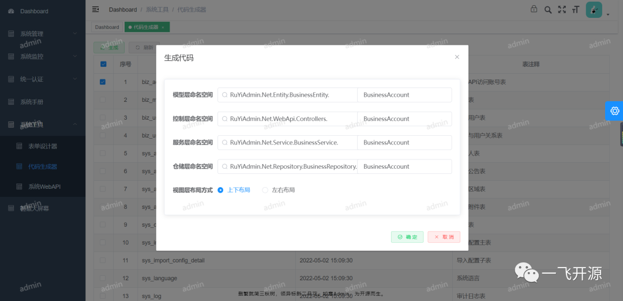Edit the RuYiAdmin.Net.Service.BusinessService. namespace field

[x=288, y=142]
